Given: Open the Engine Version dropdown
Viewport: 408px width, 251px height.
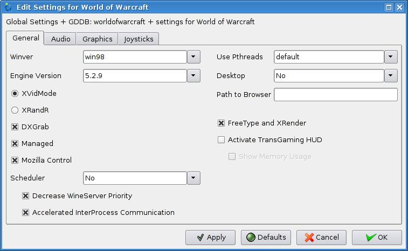Looking at the screenshot, I should (193, 76).
